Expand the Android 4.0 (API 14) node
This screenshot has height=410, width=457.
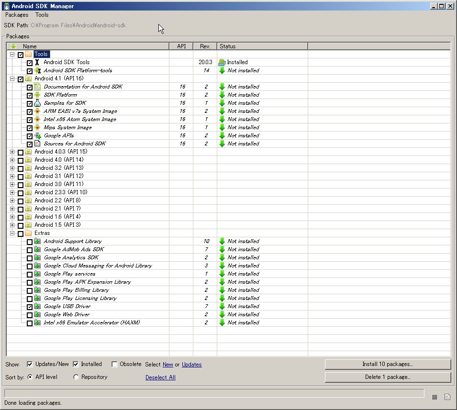[x=12, y=160]
